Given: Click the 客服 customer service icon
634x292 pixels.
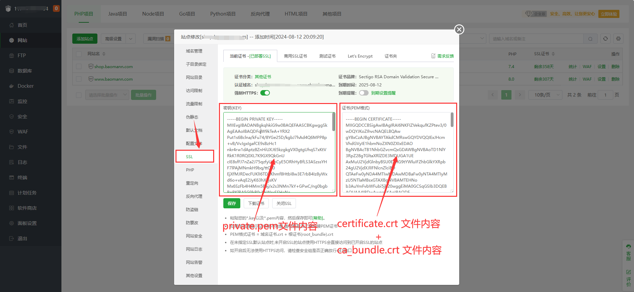Looking at the screenshot, I should [x=629, y=246].
